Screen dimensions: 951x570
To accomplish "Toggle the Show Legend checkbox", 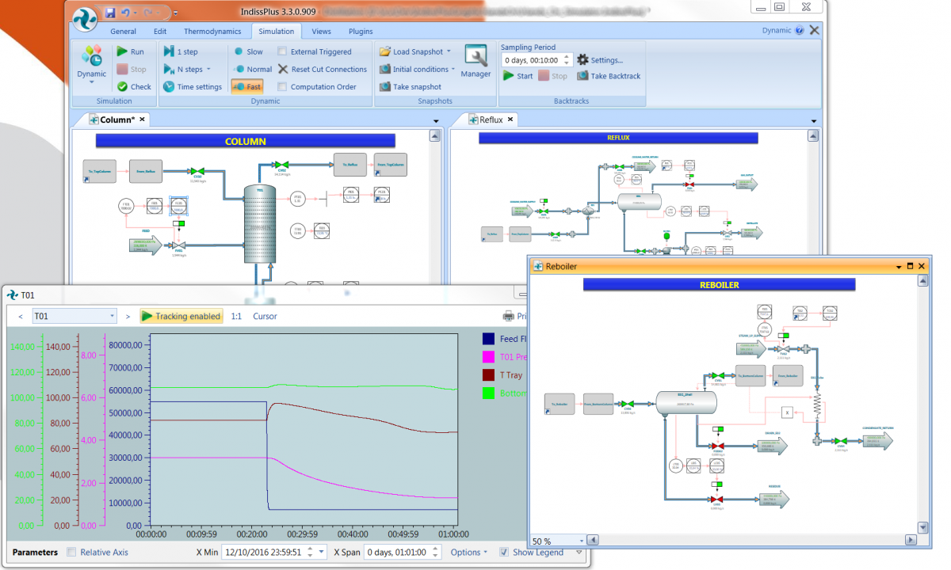I will pos(504,552).
